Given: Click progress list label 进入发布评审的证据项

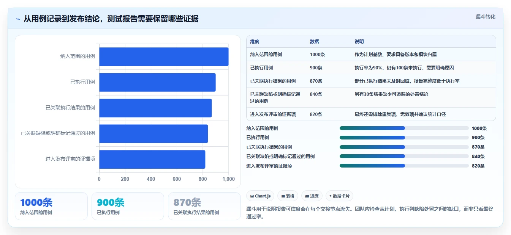Looking at the screenshot, I should pyautogui.click(x=269, y=166).
